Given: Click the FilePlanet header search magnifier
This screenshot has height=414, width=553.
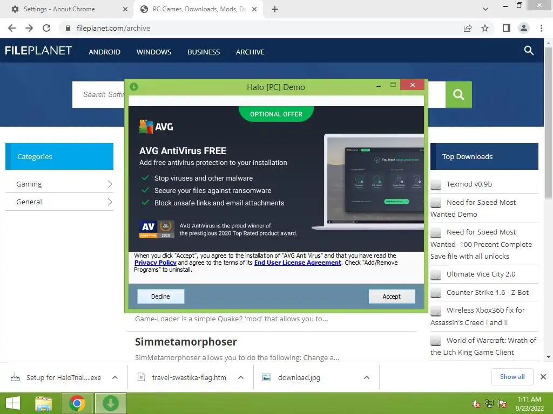Looking at the screenshot, I should pyautogui.click(x=529, y=50).
